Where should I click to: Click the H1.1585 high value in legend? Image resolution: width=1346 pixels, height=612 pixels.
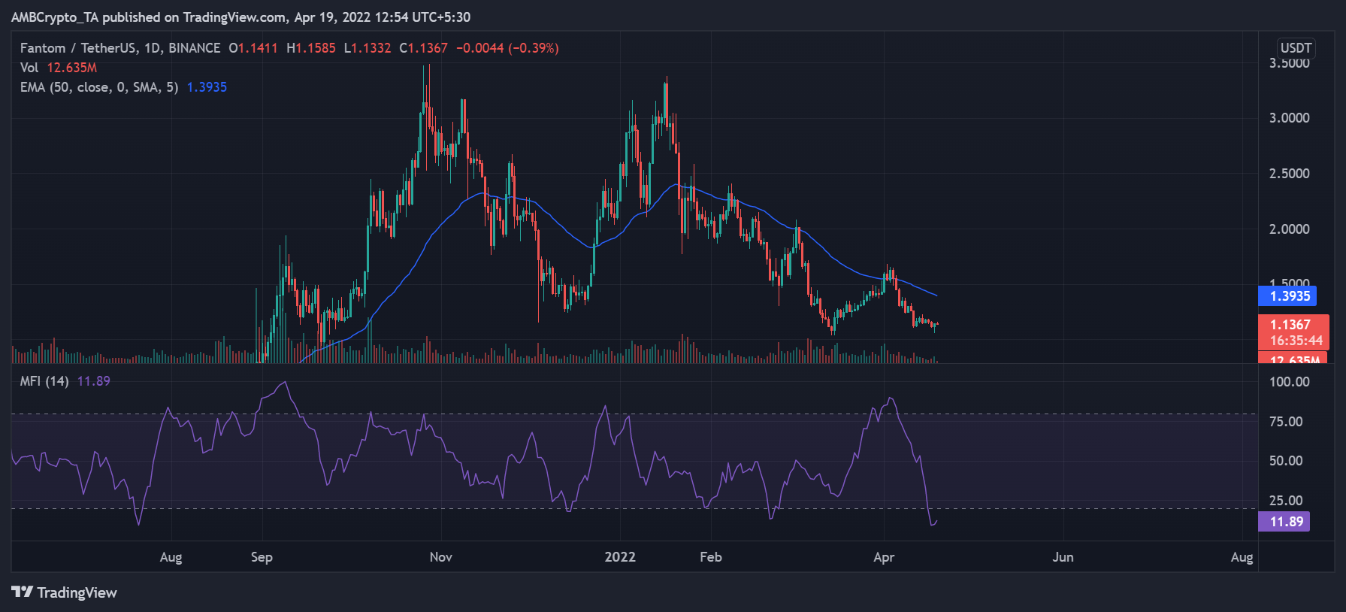311,48
